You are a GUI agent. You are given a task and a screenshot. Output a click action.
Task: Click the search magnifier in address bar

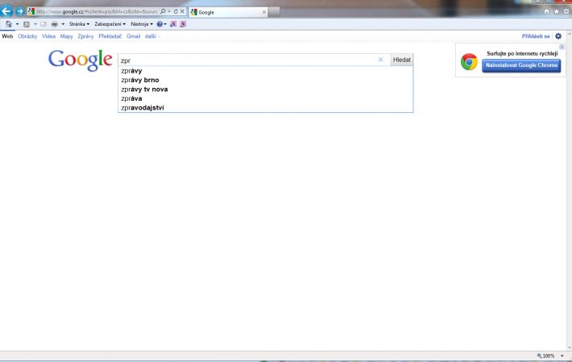point(163,11)
